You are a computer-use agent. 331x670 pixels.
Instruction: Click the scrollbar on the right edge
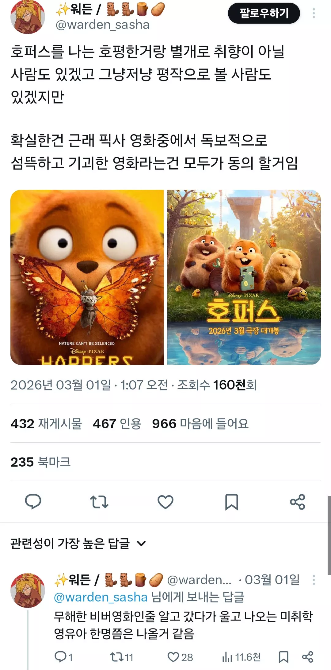tap(329, 535)
